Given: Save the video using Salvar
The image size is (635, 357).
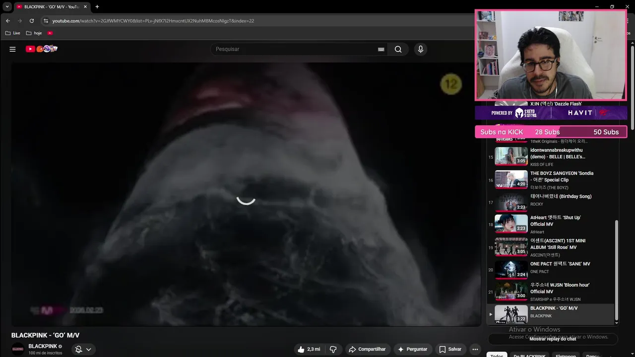Looking at the screenshot, I should click(450, 349).
